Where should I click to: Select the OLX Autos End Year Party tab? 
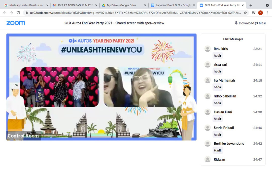click(x=222, y=5)
